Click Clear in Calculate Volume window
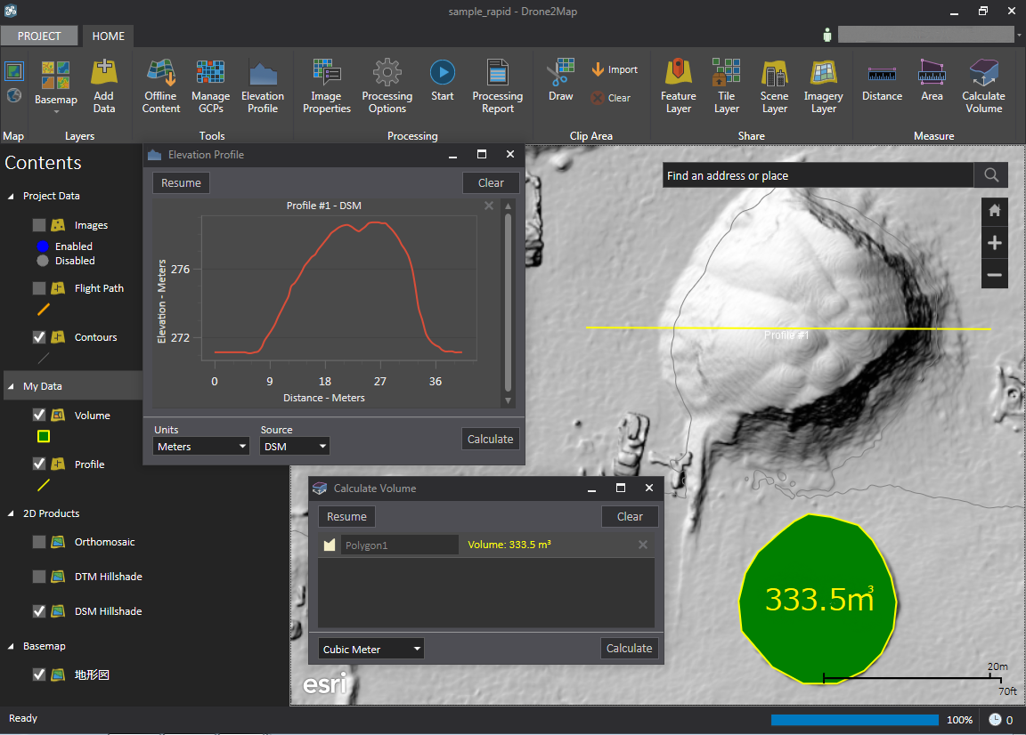Screen dimensions: 1026x735 [x=630, y=517]
